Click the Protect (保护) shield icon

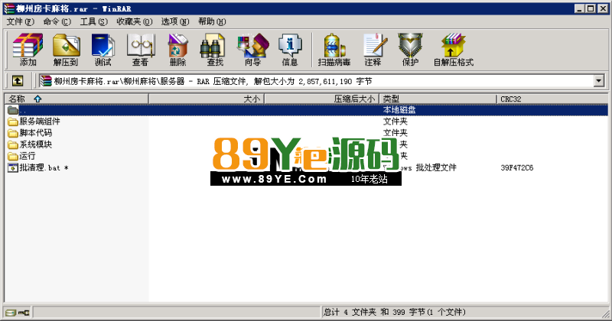[410, 50]
